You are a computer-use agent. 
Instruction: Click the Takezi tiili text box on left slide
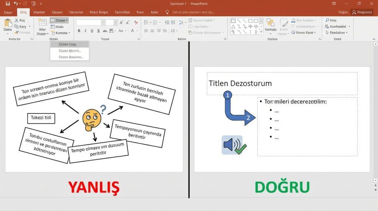point(41,118)
